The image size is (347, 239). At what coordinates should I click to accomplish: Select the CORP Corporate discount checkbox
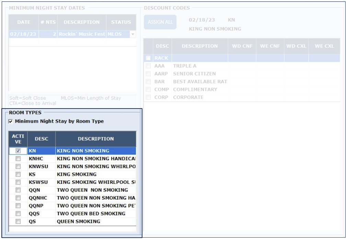pyautogui.click(x=148, y=97)
